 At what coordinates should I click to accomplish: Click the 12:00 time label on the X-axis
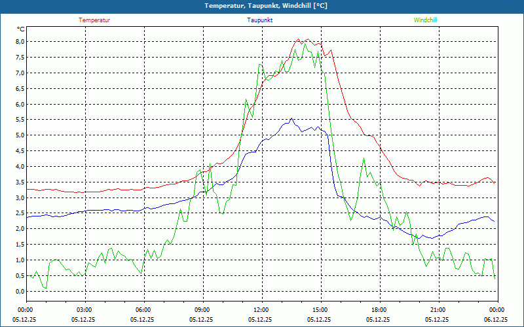[x=261, y=310]
